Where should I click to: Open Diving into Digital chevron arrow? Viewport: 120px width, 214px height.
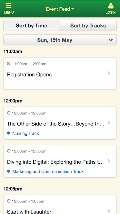click(x=109, y=161)
